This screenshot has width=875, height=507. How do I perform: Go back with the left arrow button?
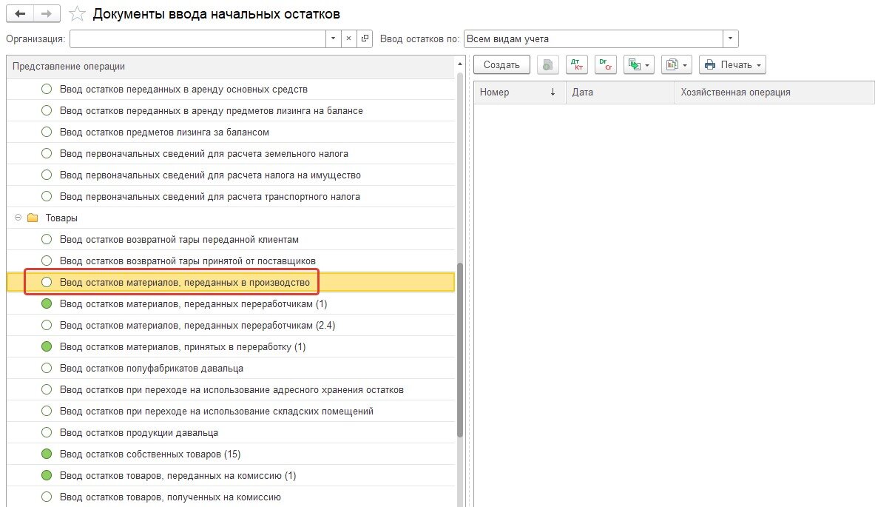[x=20, y=14]
